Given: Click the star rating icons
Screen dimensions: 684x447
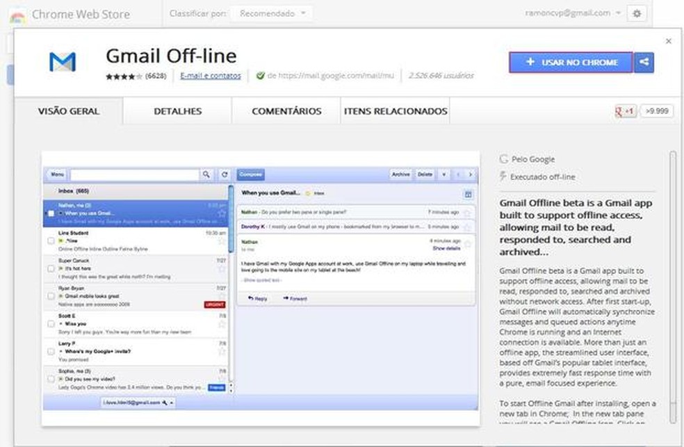Looking at the screenshot, I should 124,76.
